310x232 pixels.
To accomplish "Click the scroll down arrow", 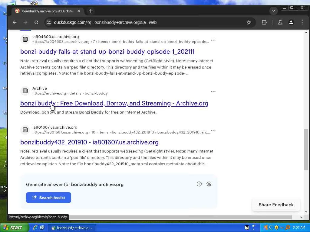I will click(306, 212).
